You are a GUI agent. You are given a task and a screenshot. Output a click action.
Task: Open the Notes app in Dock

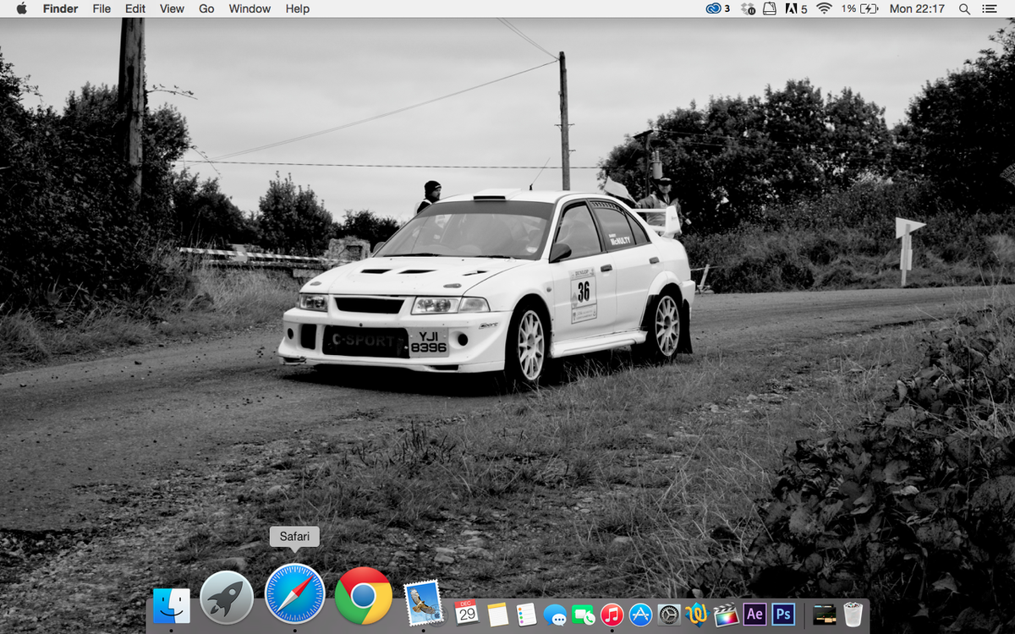(498, 614)
